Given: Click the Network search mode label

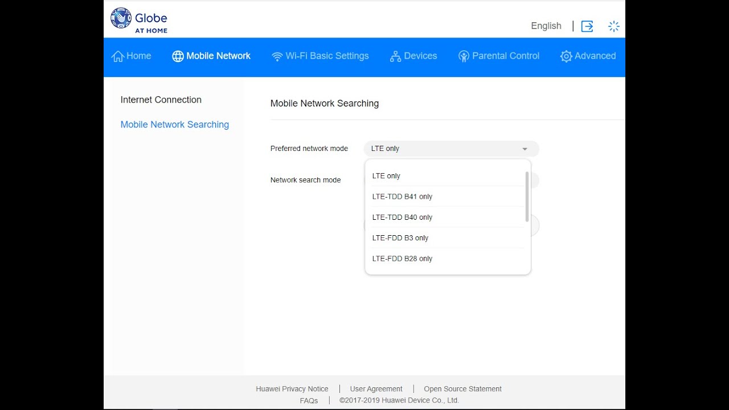Looking at the screenshot, I should click(306, 180).
